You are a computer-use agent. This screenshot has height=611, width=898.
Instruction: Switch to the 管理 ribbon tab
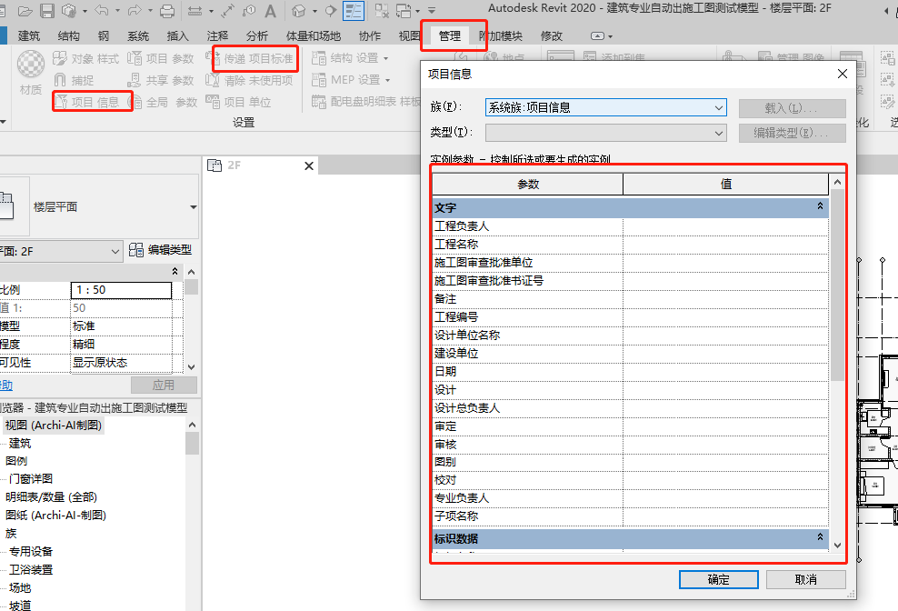tap(449, 36)
